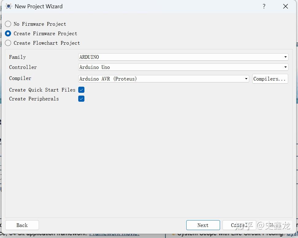This screenshot has width=298, height=238.
Task: Select the No Firmware Project option
Action: pyautogui.click(x=8, y=24)
